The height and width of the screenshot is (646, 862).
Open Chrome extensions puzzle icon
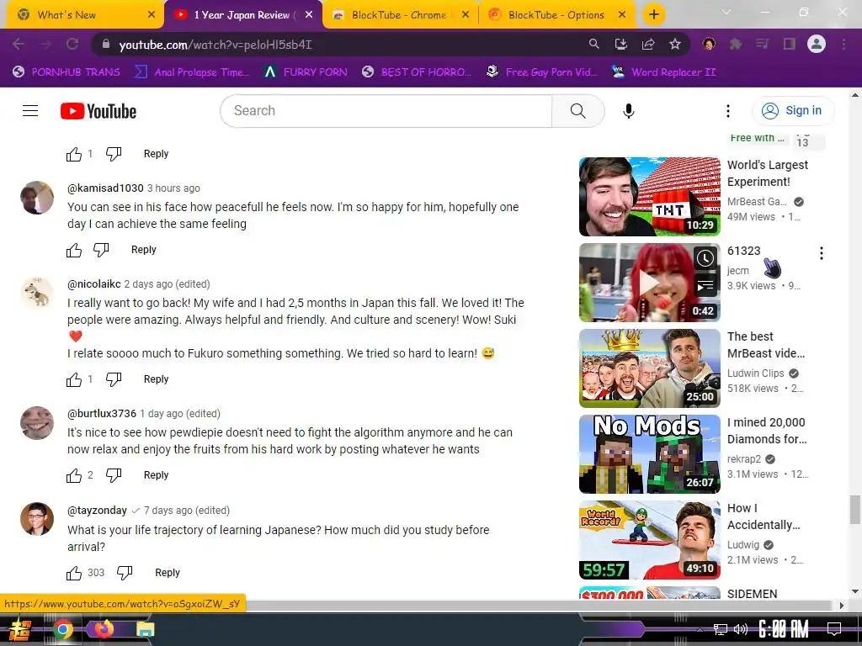[x=736, y=44]
